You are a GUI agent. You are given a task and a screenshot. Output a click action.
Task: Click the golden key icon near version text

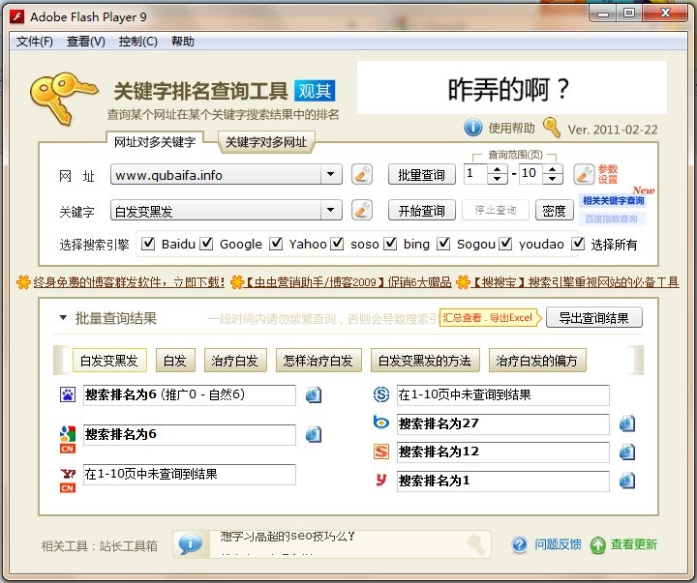(552, 128)
